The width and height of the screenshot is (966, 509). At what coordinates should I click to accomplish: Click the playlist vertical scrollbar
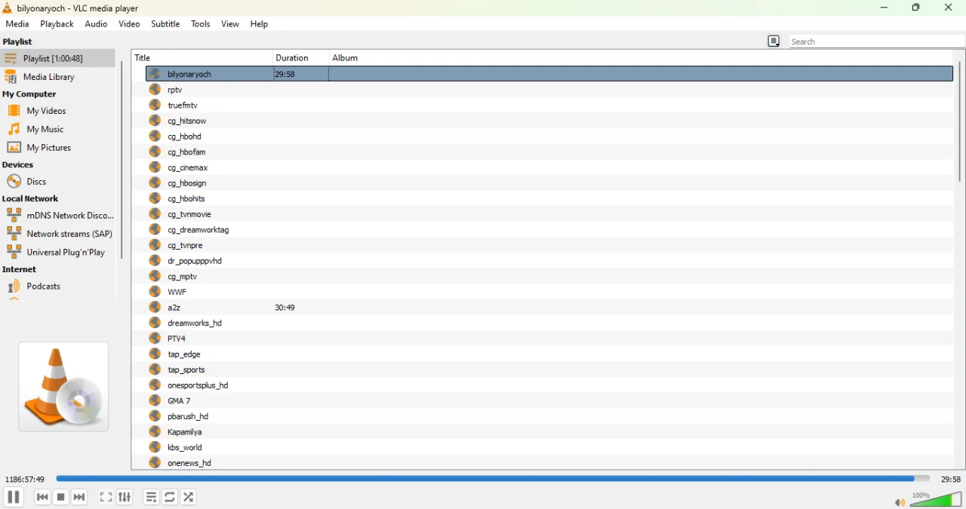pos(960,121)
